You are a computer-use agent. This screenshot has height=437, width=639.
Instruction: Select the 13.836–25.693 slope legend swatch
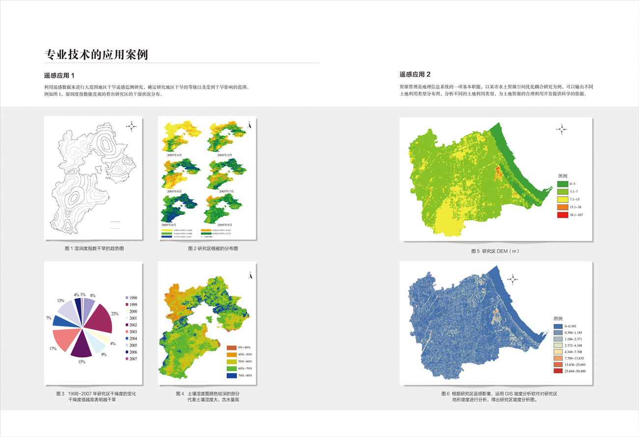pos(558,365)
